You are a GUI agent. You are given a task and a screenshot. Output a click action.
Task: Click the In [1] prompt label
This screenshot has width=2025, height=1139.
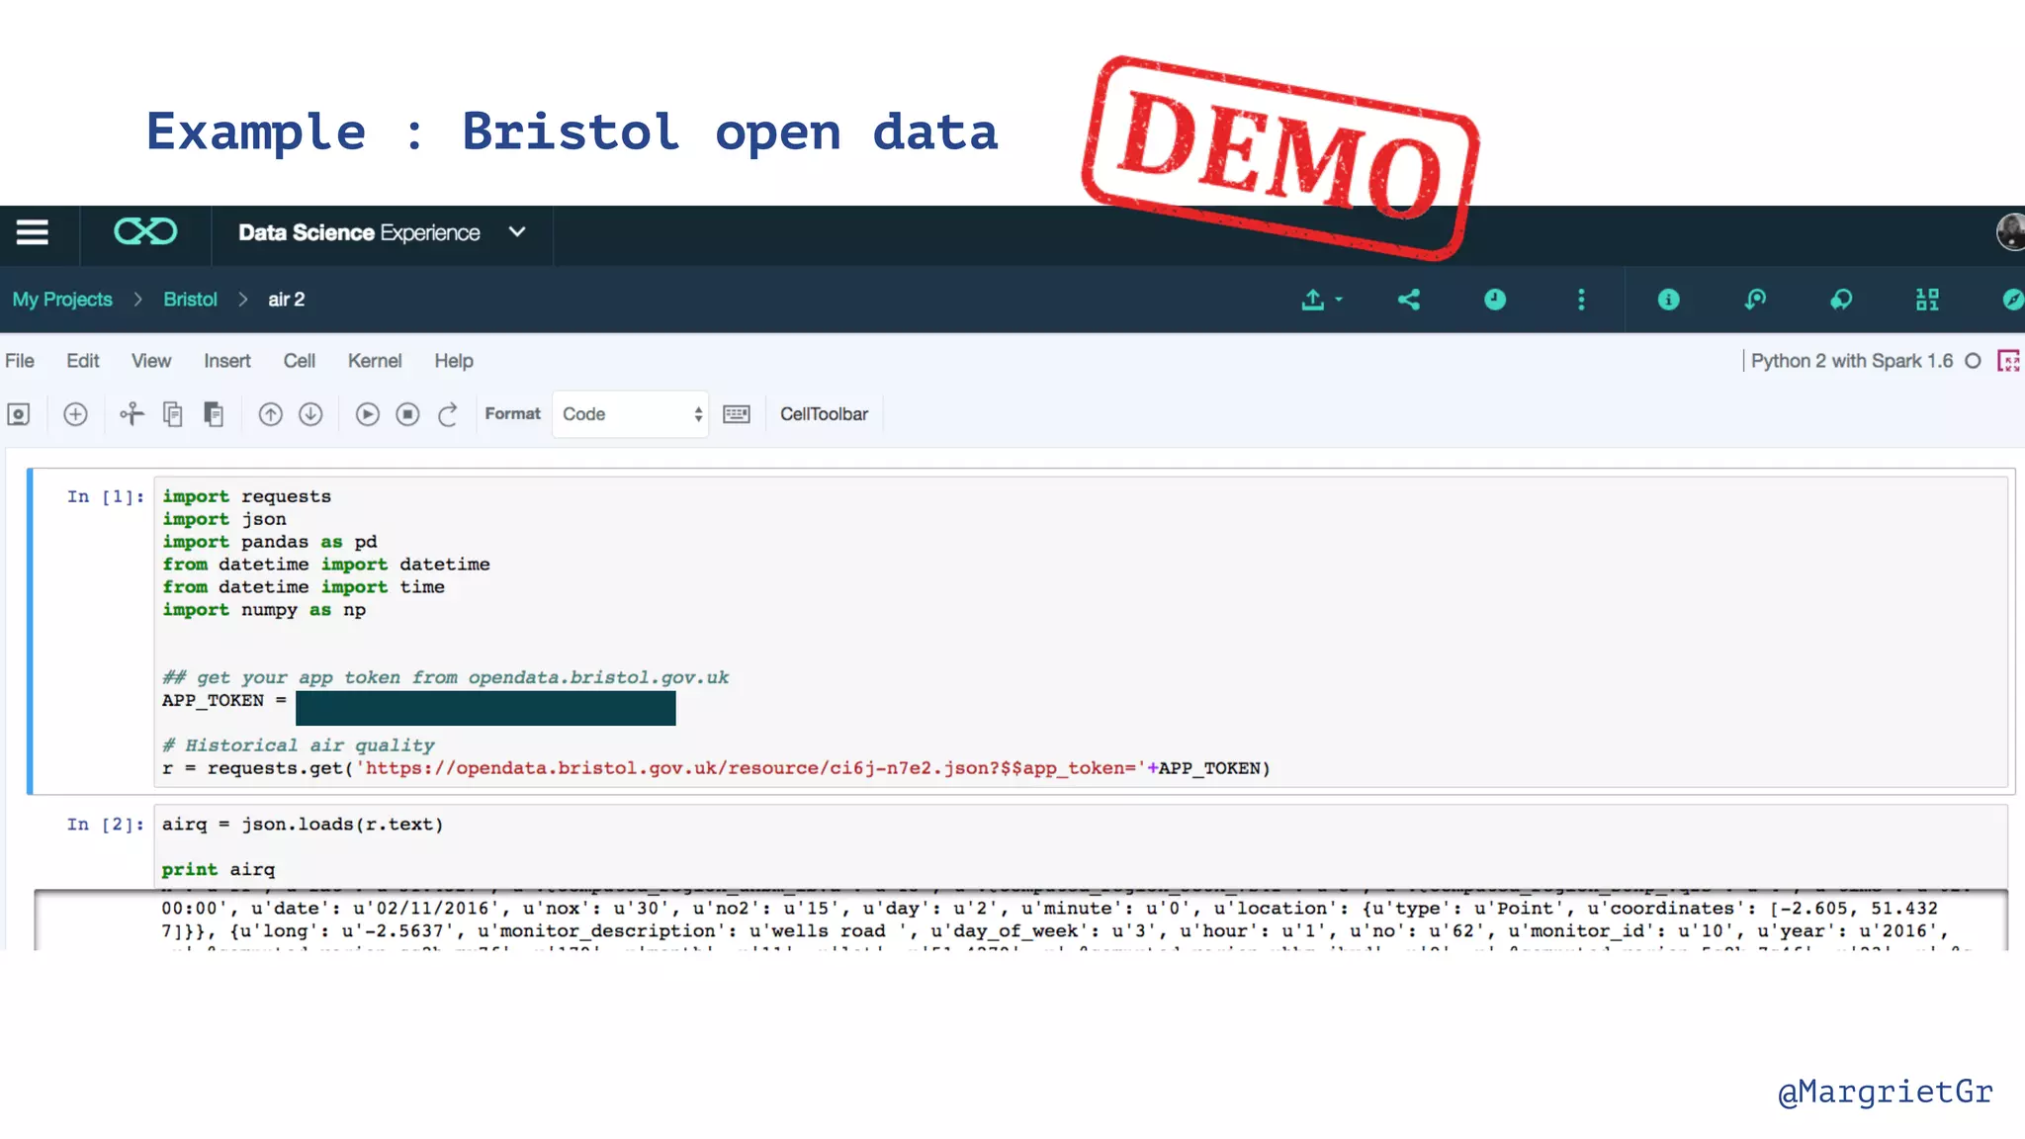(x=106, y=496)
